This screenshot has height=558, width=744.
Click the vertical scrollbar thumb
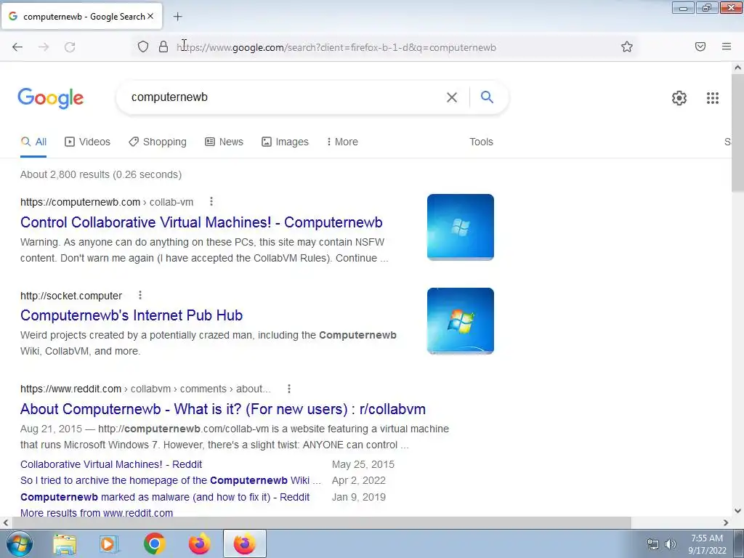[x=737, y=133]
